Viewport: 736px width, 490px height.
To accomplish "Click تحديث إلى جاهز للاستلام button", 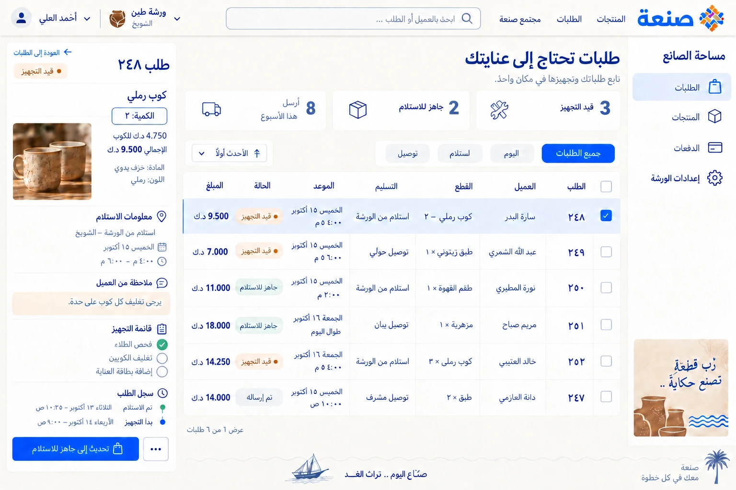I will pos(76,449).
